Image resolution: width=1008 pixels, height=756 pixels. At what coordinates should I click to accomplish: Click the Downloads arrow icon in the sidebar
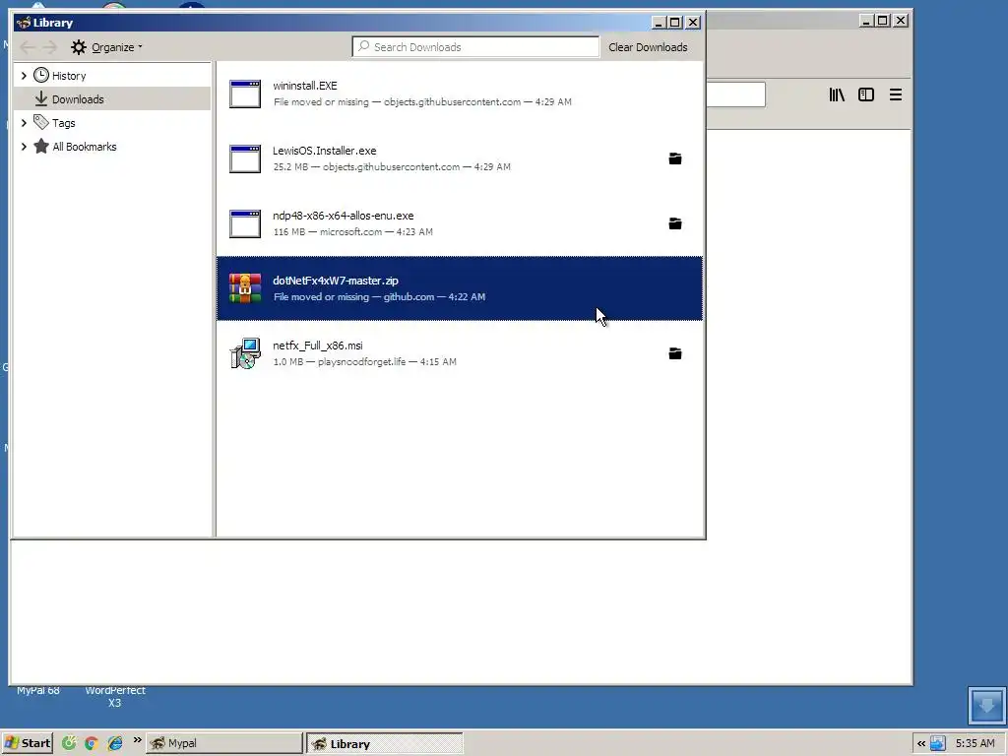[x=41, y=99]
